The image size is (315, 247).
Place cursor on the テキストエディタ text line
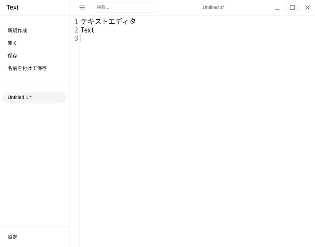(108, 22)
